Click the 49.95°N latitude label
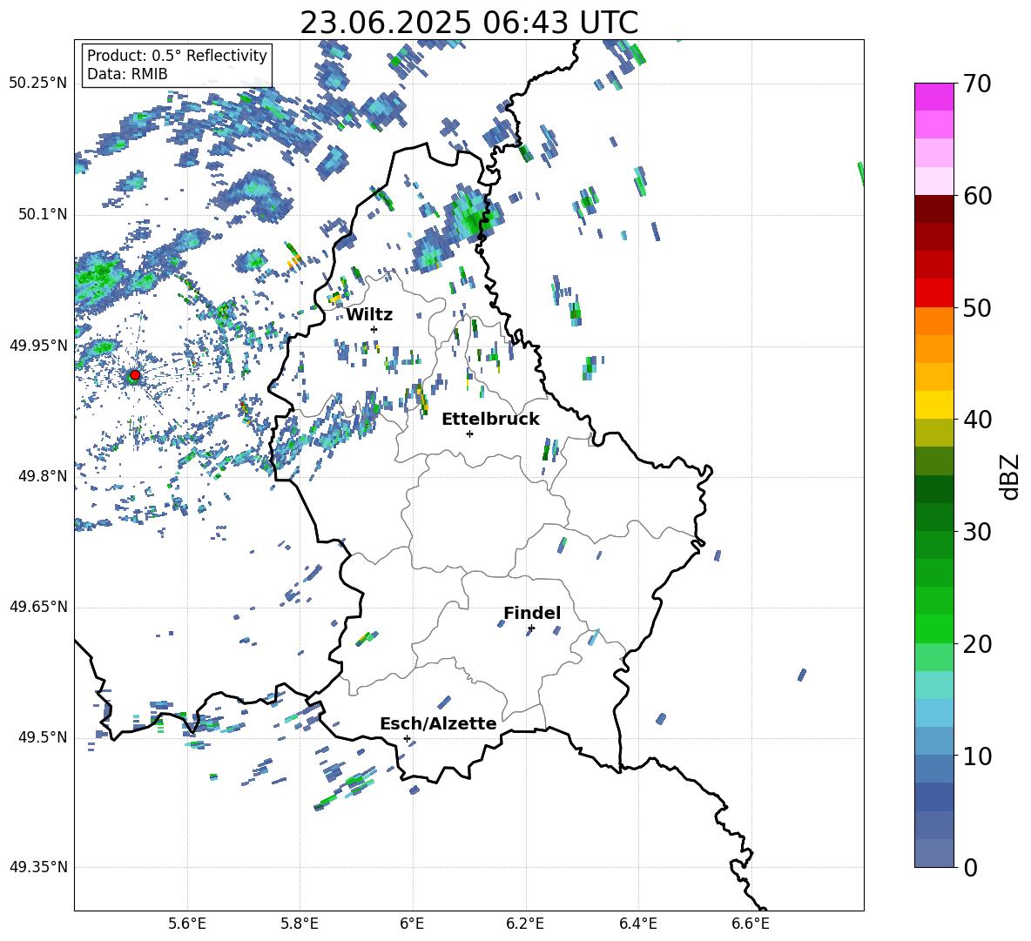The width and height of the screenshot is (1031, 941). point(38,345)
